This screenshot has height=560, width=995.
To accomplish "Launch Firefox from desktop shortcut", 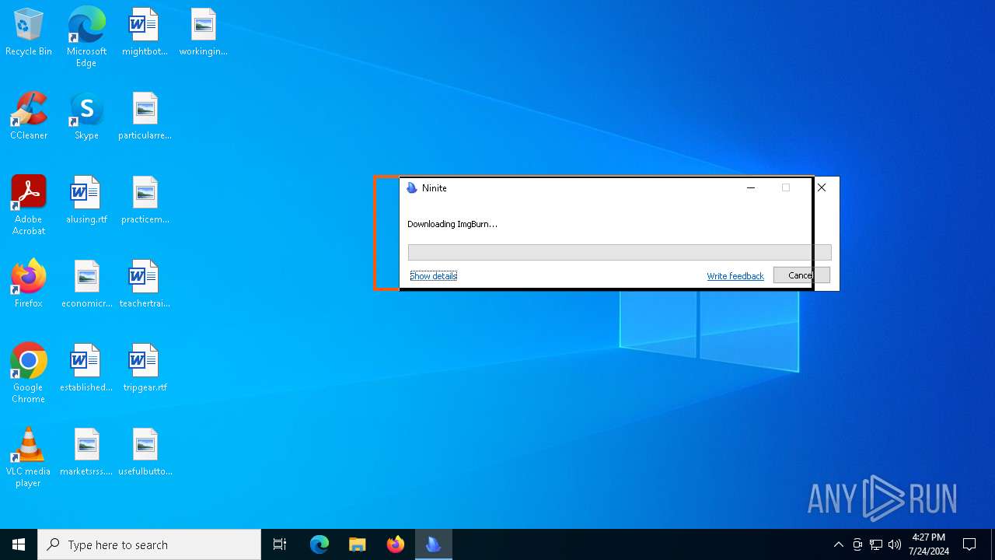I will (29, 285).
